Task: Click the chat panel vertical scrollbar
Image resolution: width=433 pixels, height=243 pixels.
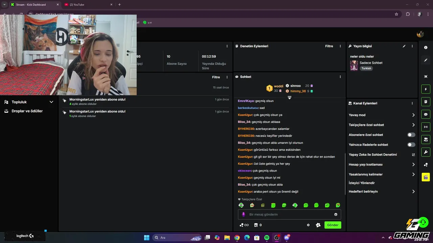Action: point(345,174)
